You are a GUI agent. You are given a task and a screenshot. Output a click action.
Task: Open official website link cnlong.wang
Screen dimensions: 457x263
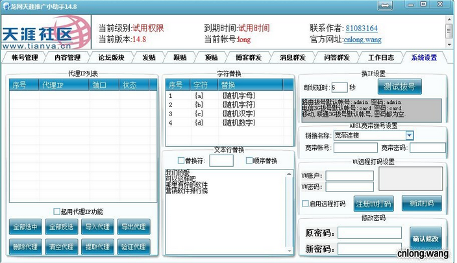(x=362, y=40)
